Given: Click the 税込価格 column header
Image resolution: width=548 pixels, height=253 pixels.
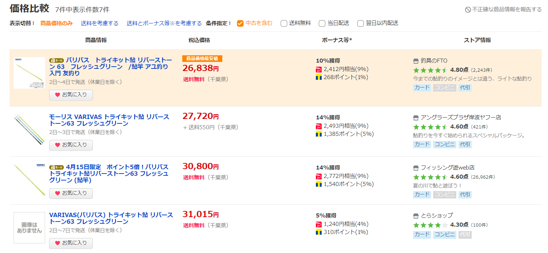Looking at the screenshot, I should (x=199, y=40).
